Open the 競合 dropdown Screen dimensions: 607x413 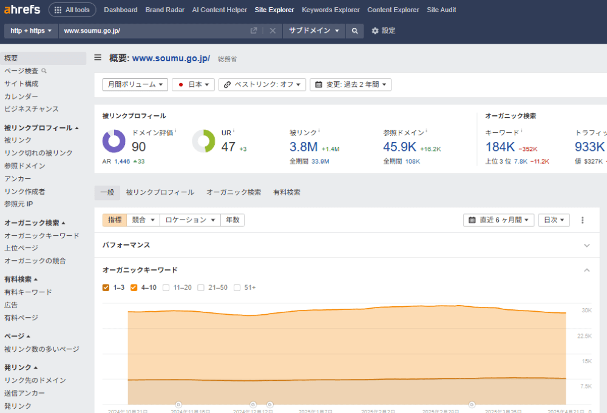143,220
